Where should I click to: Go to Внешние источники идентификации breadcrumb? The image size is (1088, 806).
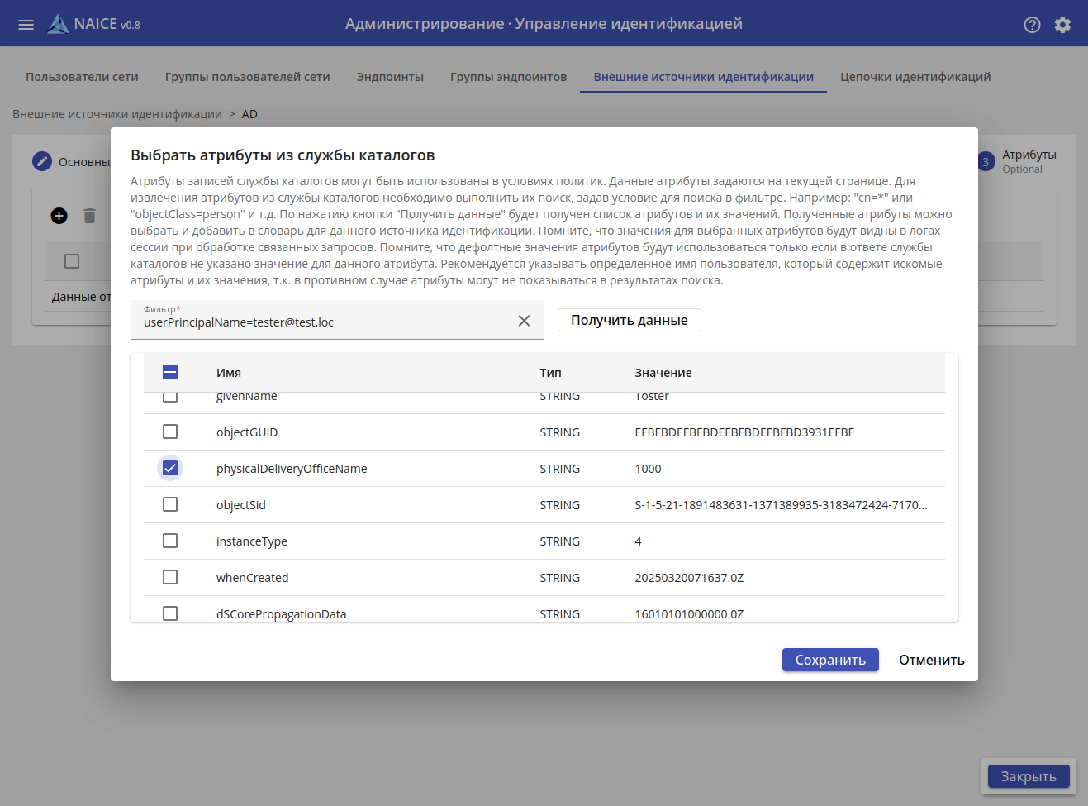click(117, 114)
